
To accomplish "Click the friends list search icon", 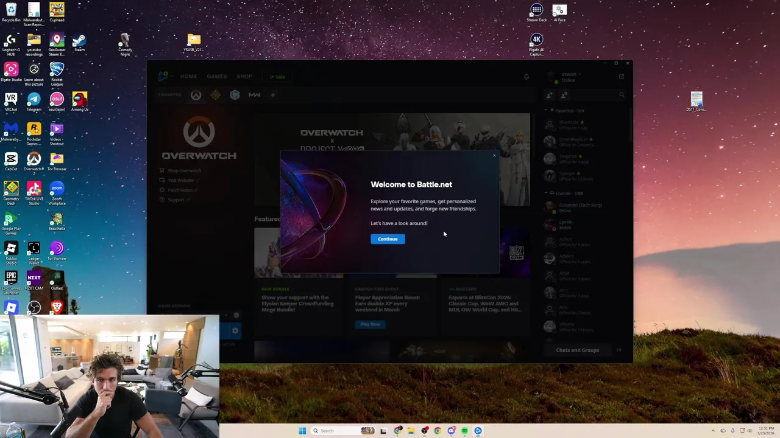I will [x=622, y=95].
